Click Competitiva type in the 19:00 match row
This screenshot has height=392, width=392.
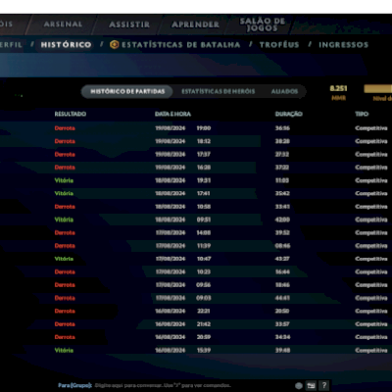[x=371, y=128]
